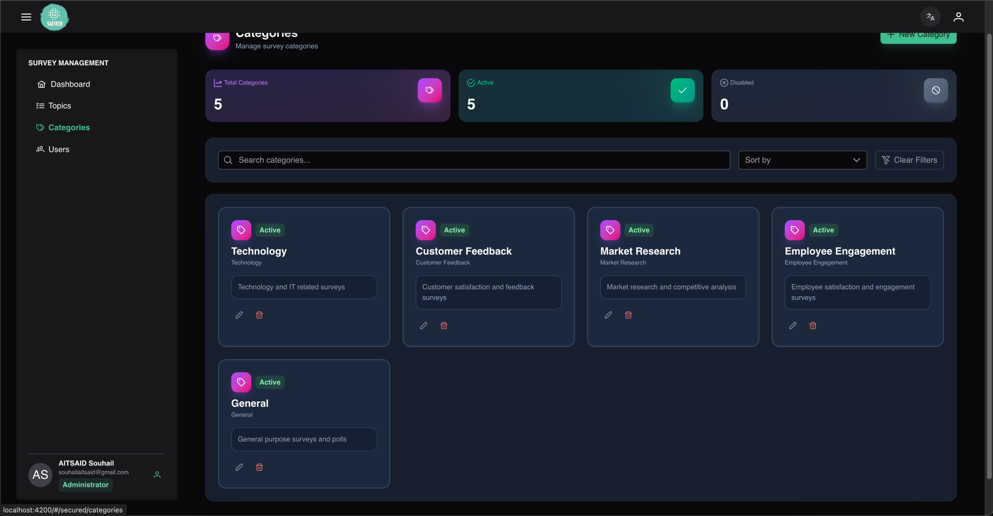Click the Technology card title

pyautogui.click(x=259, y=251)
